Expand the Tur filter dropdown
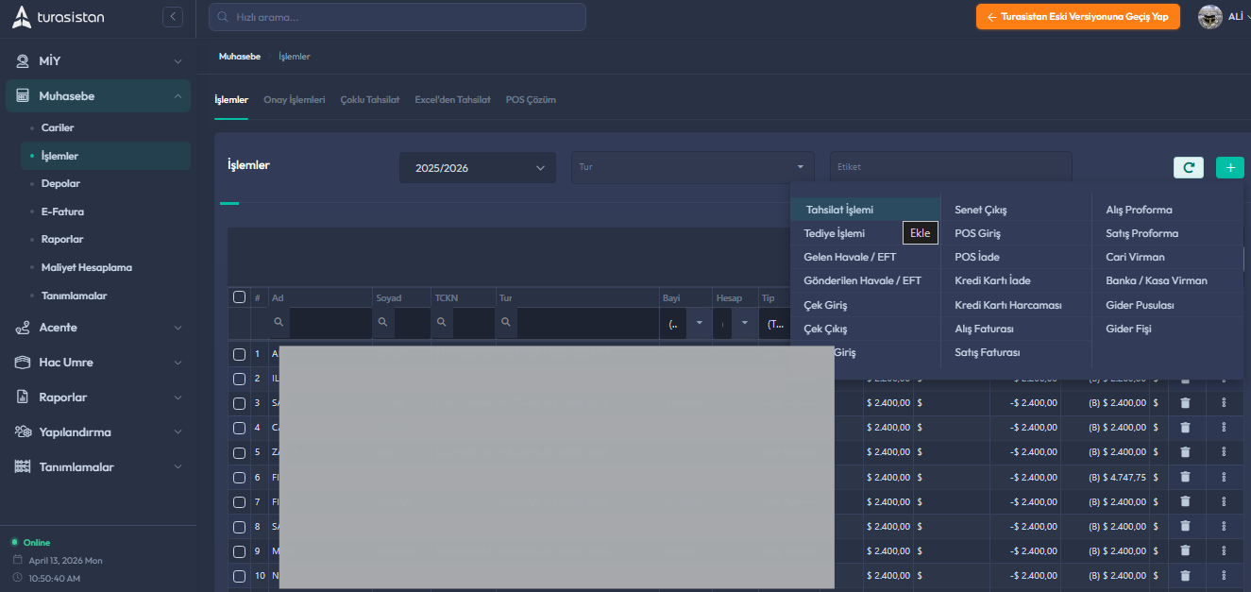1251x592 pixels. (692, 167)
